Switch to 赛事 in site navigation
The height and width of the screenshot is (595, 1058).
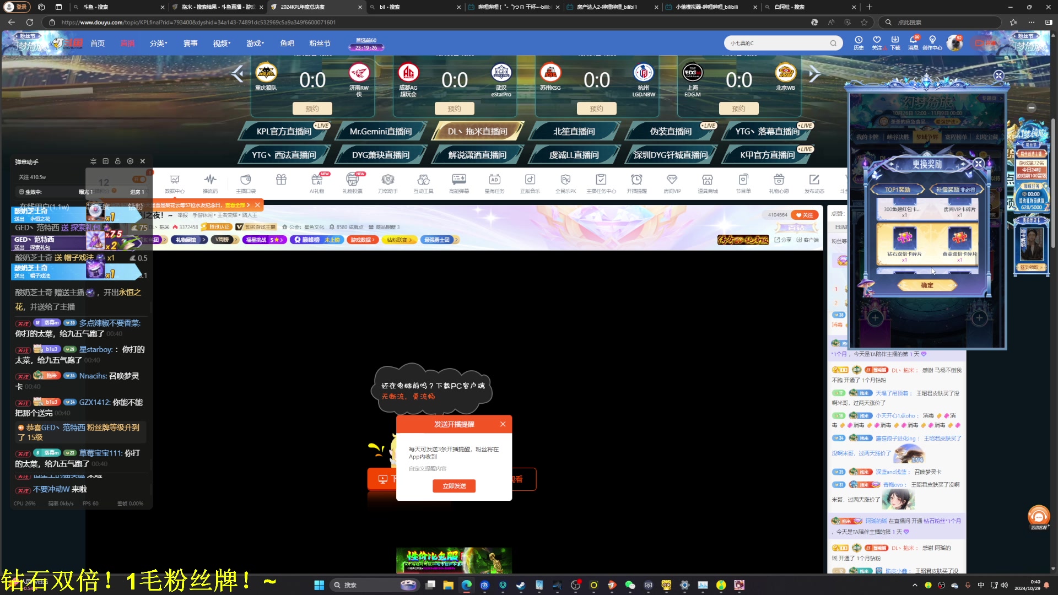191,43
